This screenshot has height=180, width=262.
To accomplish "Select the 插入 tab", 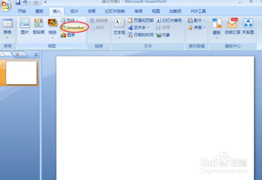I will (x=57, y=11).
